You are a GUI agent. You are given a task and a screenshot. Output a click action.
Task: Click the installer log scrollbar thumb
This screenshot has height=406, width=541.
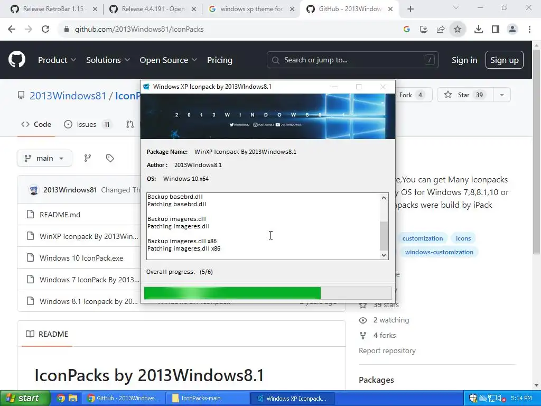(384, 236)
